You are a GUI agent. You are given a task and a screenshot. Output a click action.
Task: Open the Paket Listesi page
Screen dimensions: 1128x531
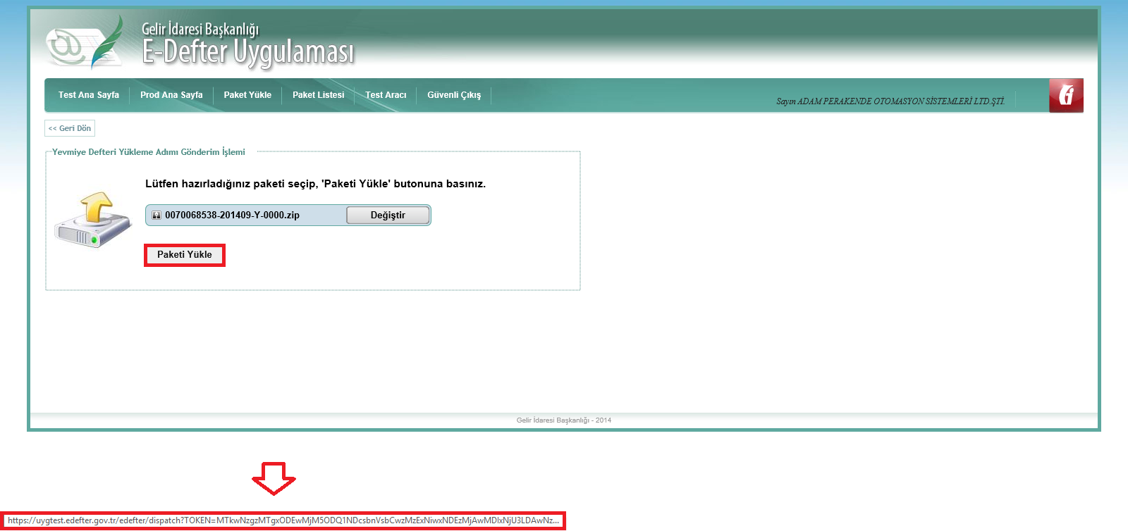[319, 95]
